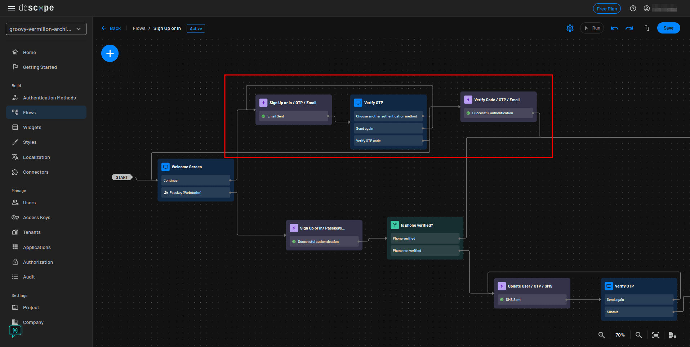Open the Descope assistant widget bottom left
690x347 pixels.
(x=15, y=330)
